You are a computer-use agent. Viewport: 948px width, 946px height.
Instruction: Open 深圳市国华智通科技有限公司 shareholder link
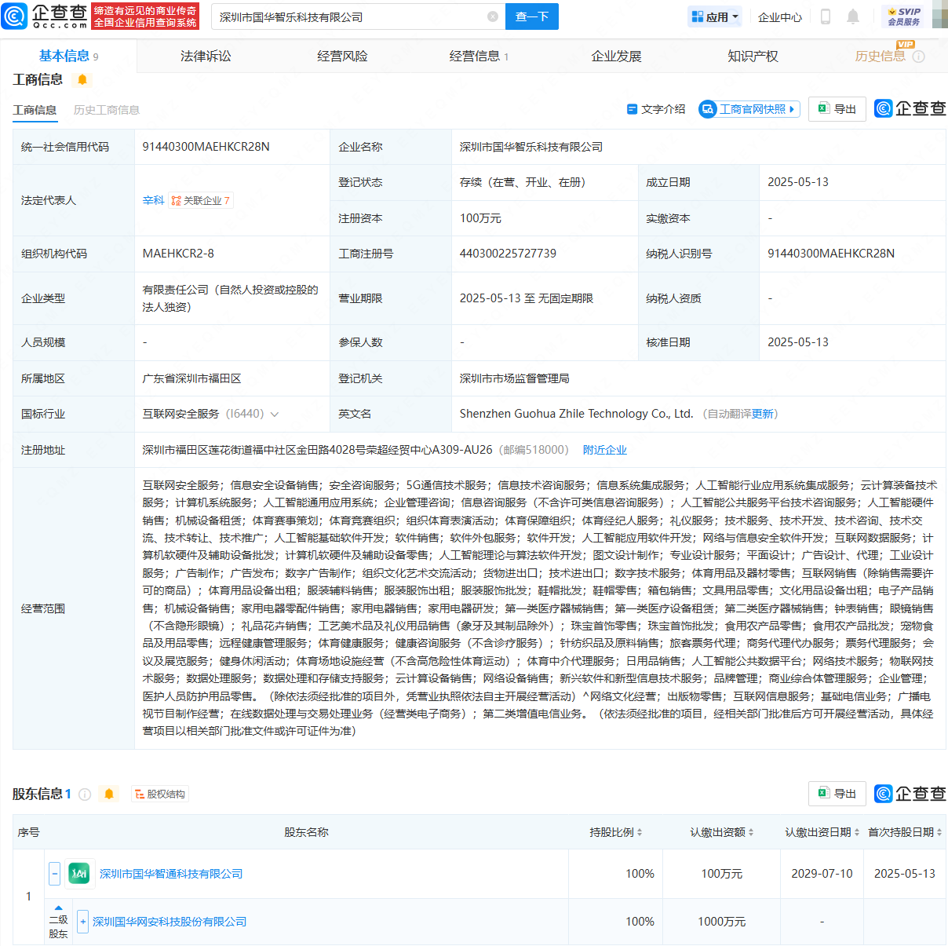tap(171, 874)
